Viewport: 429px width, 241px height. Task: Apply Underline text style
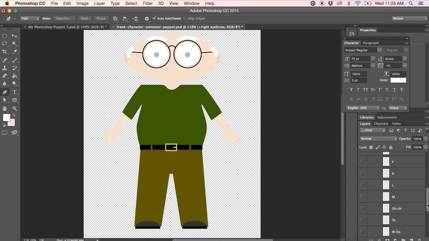tap(394, 90)
